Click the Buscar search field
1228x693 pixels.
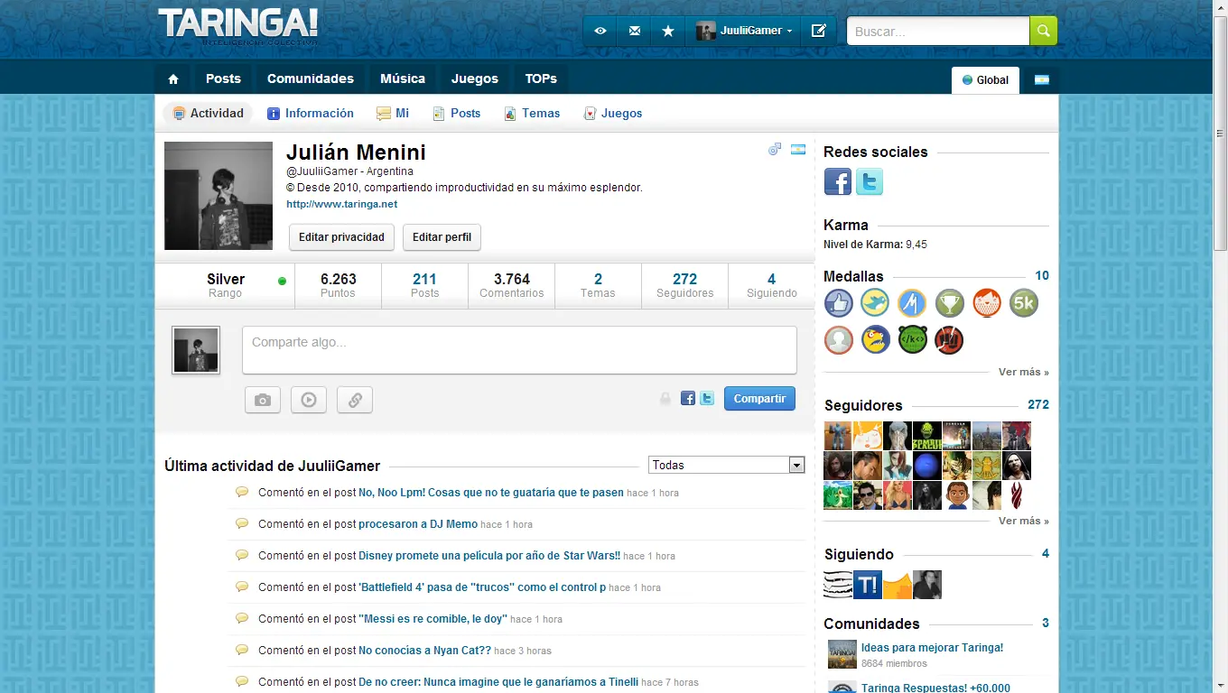tap(938, 31)
